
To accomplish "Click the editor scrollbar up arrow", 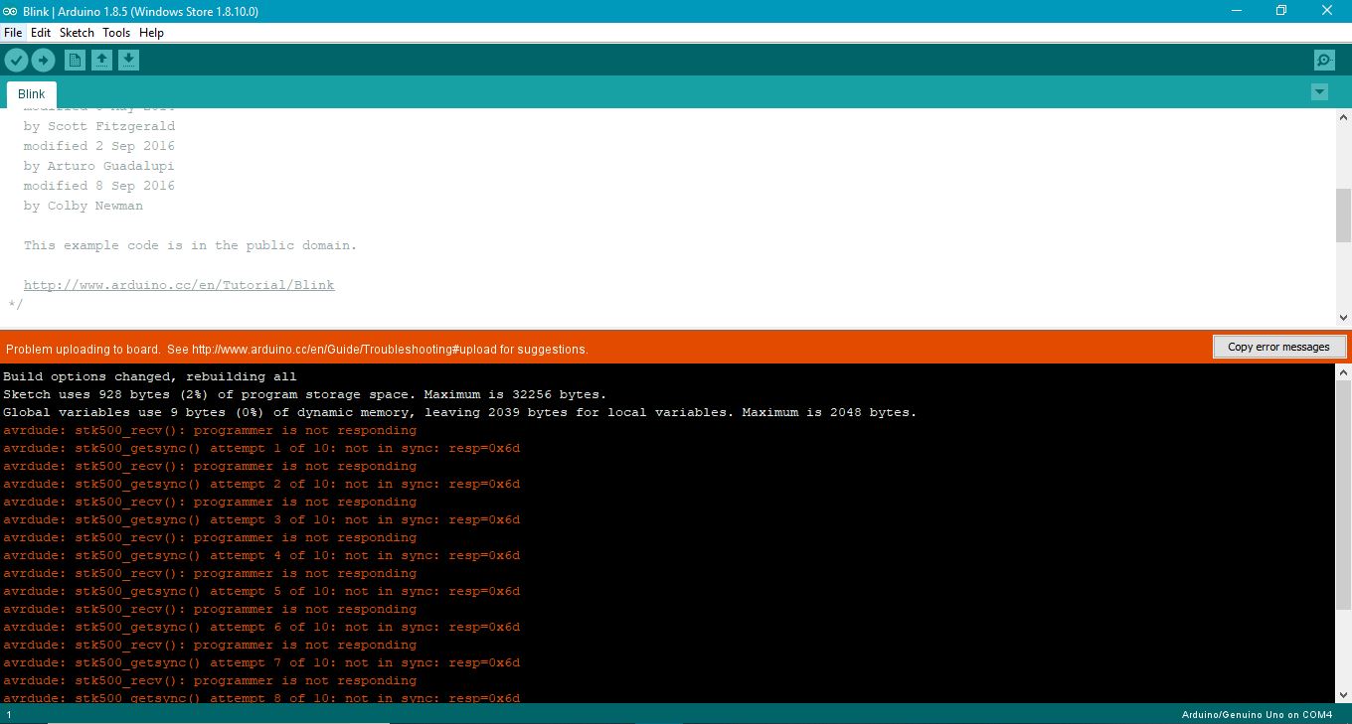I will 1343,116.
